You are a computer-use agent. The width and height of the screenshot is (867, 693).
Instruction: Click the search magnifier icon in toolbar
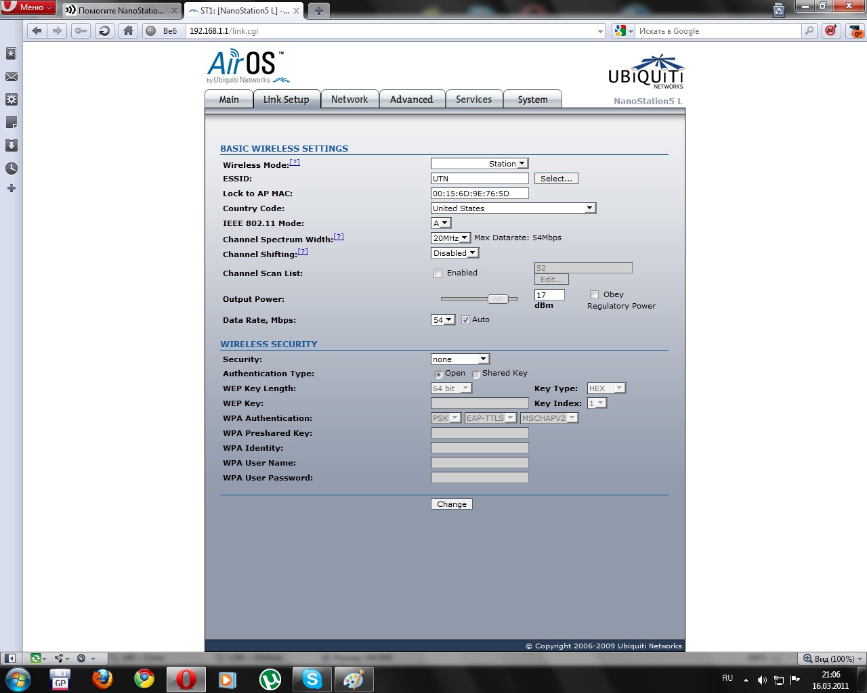point(809,30)
